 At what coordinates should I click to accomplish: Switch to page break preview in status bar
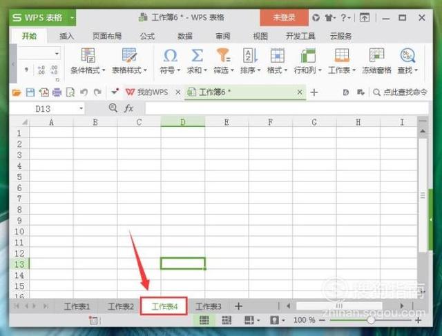point(227,320)
